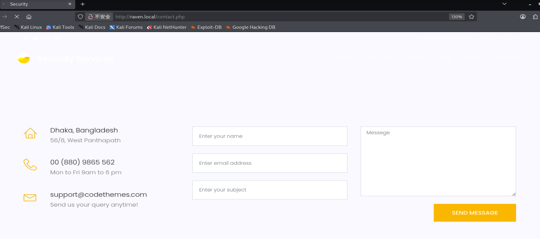This screenshot has height=239, width=540.
Task: Open the Kali NetHunter bookmark
Action: (167, 27)
